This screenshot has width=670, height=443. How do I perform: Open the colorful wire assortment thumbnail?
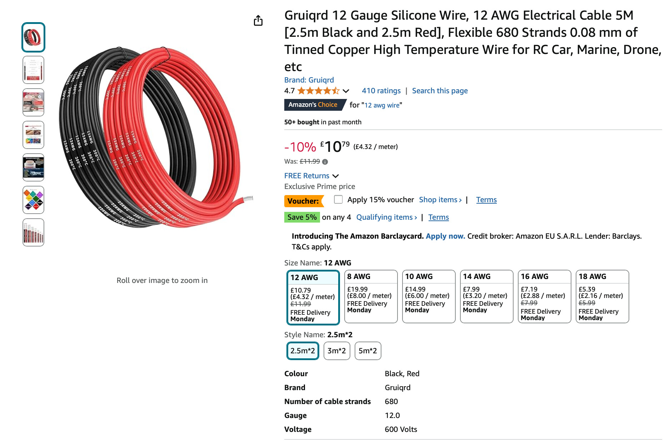point(33,200)
